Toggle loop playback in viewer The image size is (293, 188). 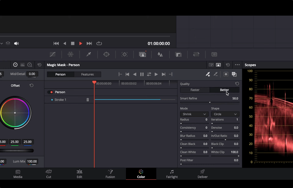pyautogui.click(x=99, y=43)
